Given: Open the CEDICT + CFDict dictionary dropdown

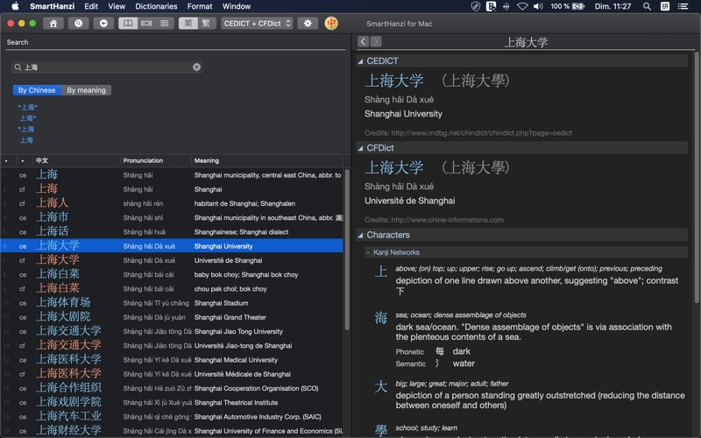Looking at the screenshot, I should 257,24.
